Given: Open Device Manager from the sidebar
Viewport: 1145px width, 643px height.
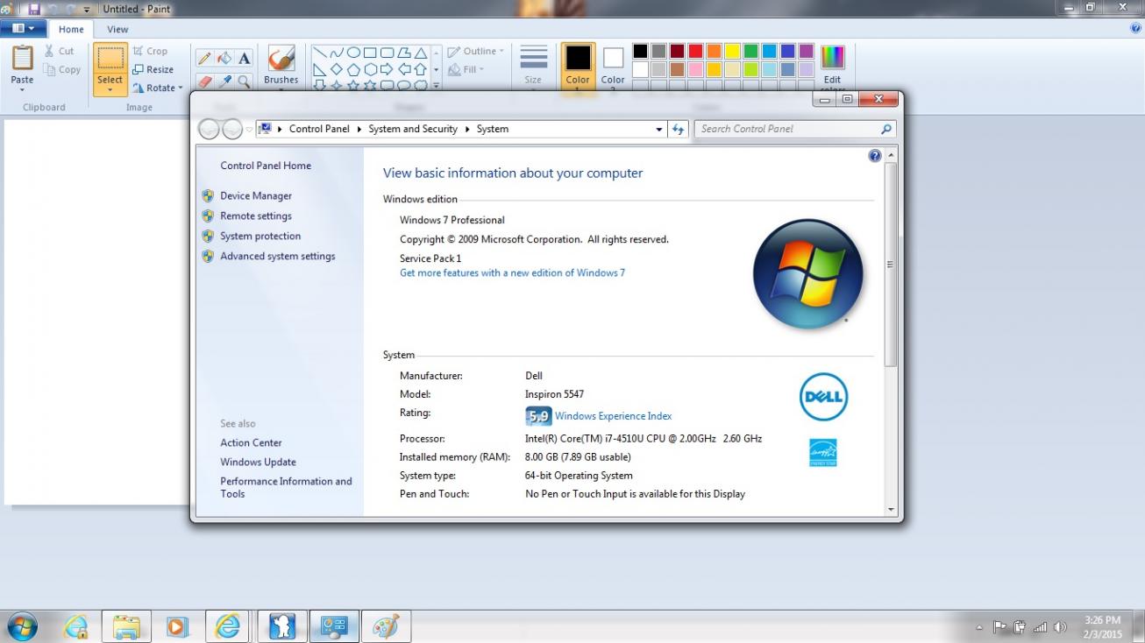Looking at the screenshot, I should tap(256, 196).
